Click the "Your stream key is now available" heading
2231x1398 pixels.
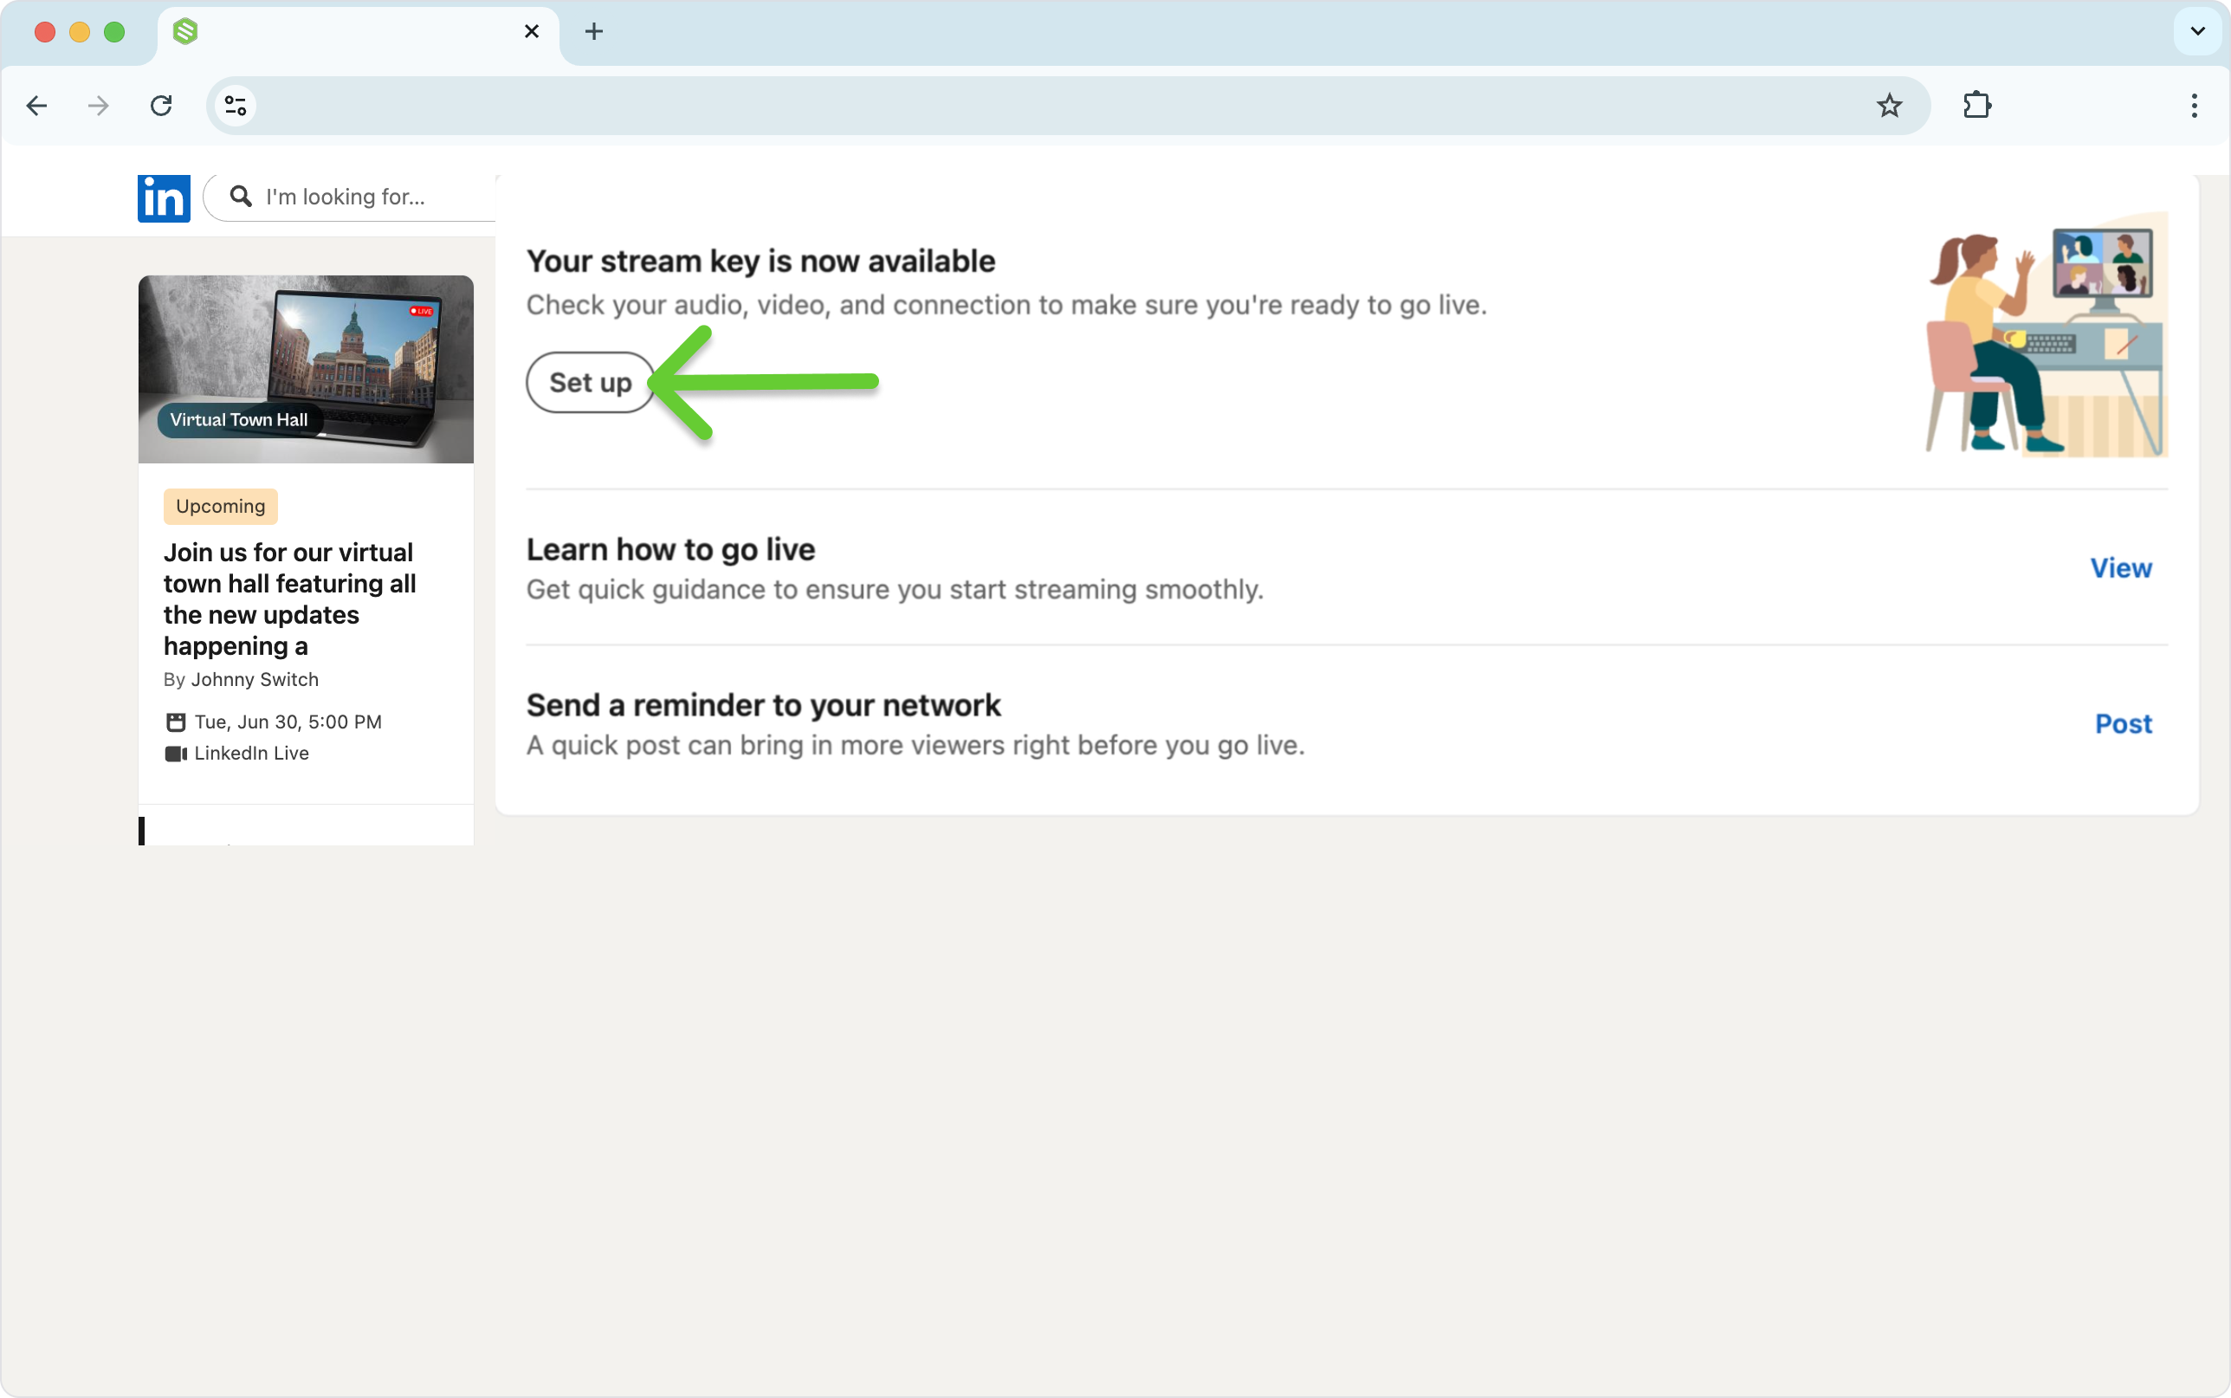[x=760, y=262]
